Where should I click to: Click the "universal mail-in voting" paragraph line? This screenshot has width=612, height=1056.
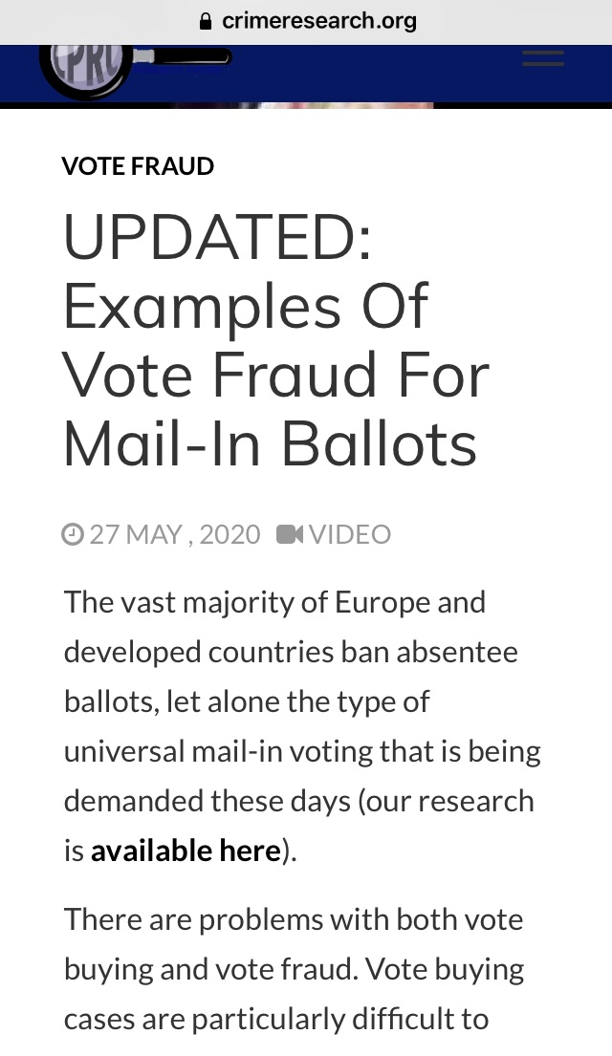(x=302, y=751)
